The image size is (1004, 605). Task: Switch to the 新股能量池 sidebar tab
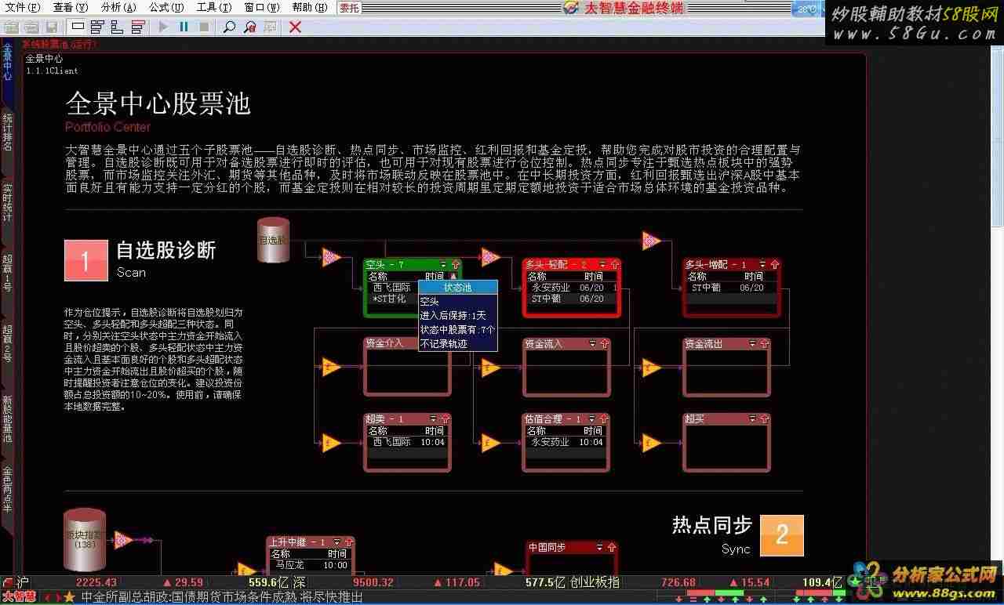pos(7,418)
